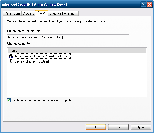Go to Effective Permissions tab
154x133 pixels.
coord(63,13)
